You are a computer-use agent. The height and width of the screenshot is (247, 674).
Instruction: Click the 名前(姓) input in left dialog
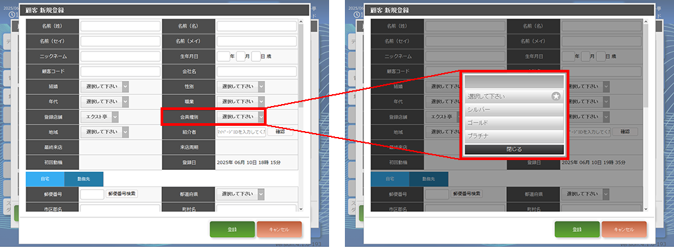tap(120, 26)
